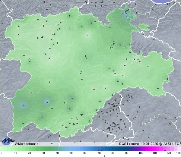Image resolution: width=181 pixels, height=157 pixels.
Task: Click the 40 label on the scale
Action: tap(57, 153)
